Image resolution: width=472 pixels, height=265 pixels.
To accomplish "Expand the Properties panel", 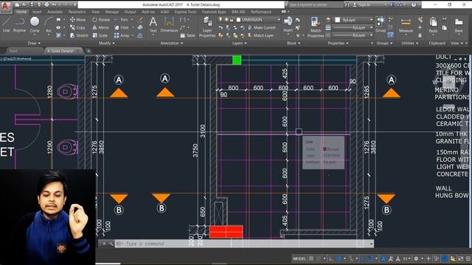I will point(338,43).
